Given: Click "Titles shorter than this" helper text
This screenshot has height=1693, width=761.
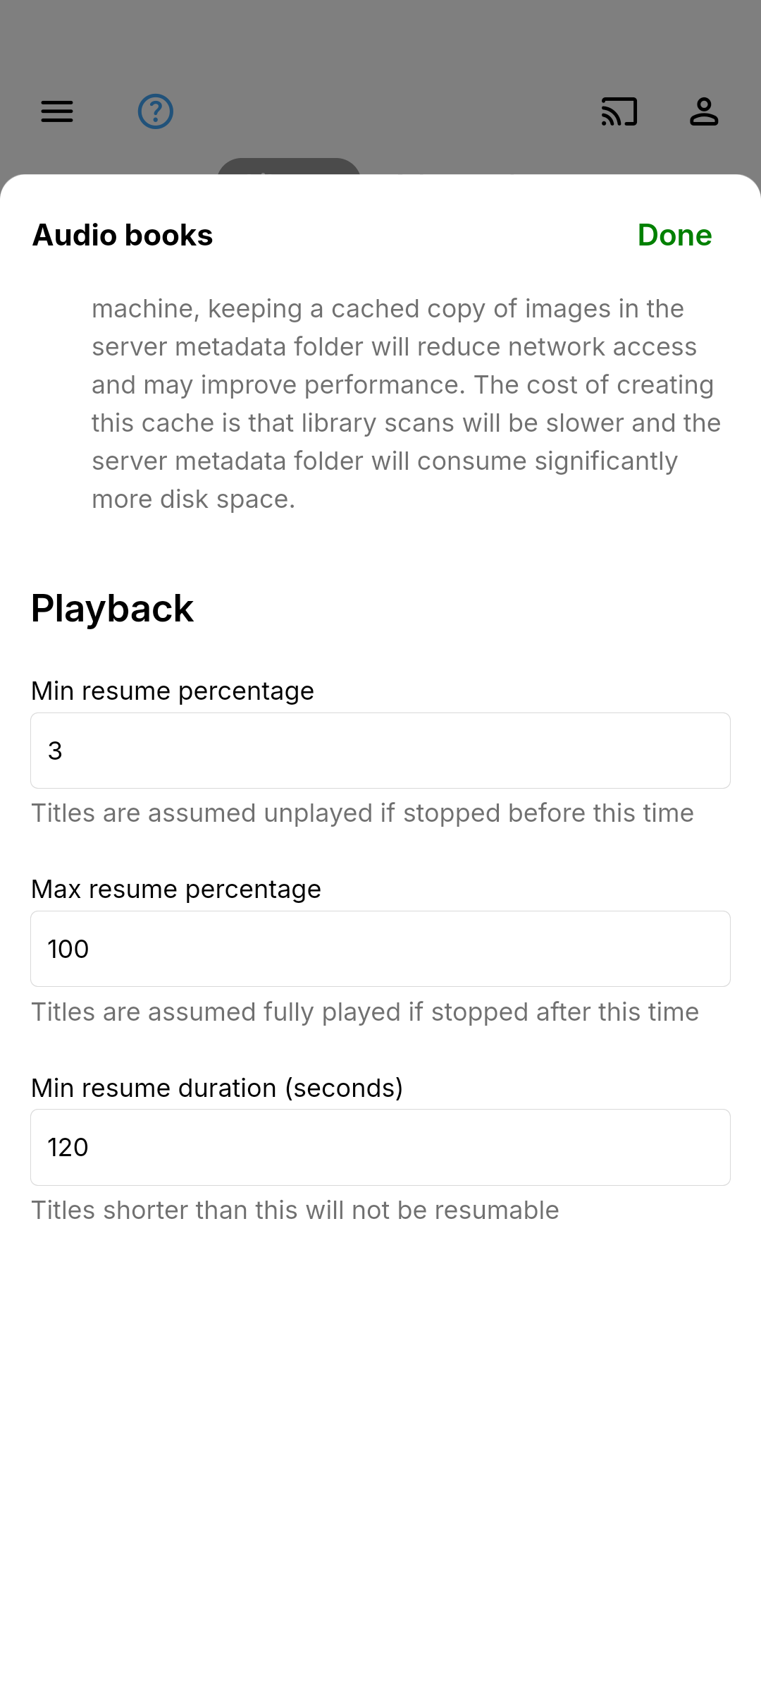Looking at the screenshot, I should (x=295, y=1210).
